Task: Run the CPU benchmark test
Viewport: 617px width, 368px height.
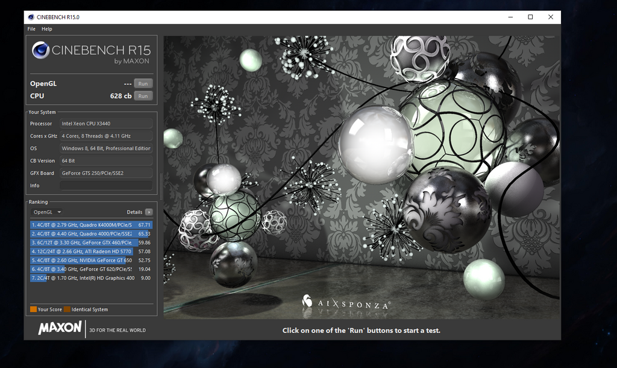Action: tap(143, 96)
